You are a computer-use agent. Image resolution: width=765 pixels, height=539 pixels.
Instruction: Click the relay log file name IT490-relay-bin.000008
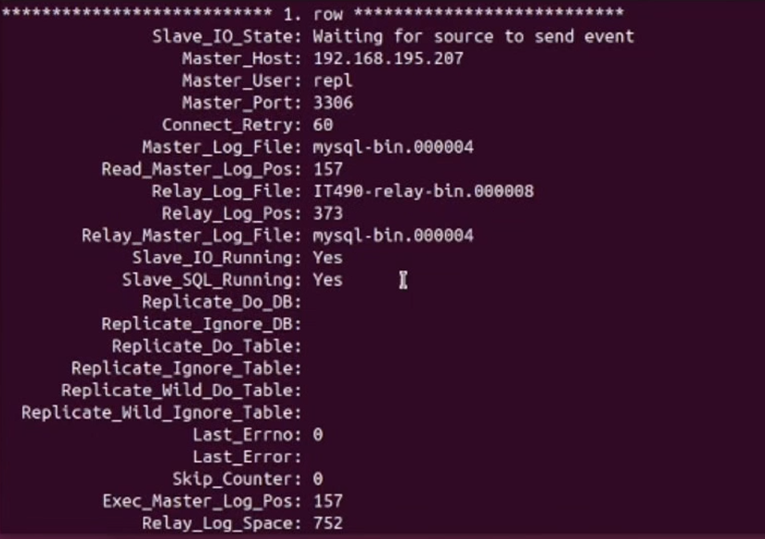[x=423, y=191]
